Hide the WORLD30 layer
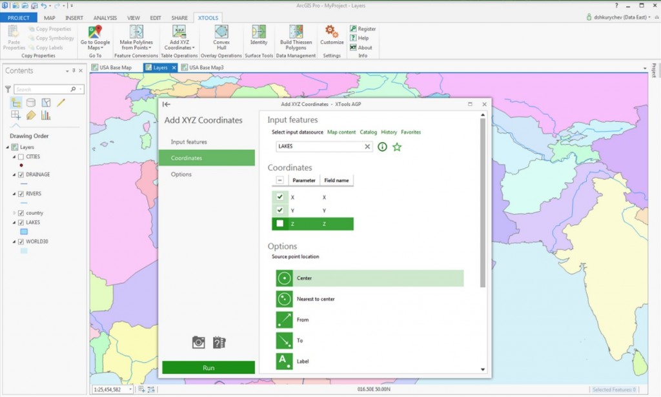The height and width of the screenshot is (397, 661). click(x=21, y=242)
